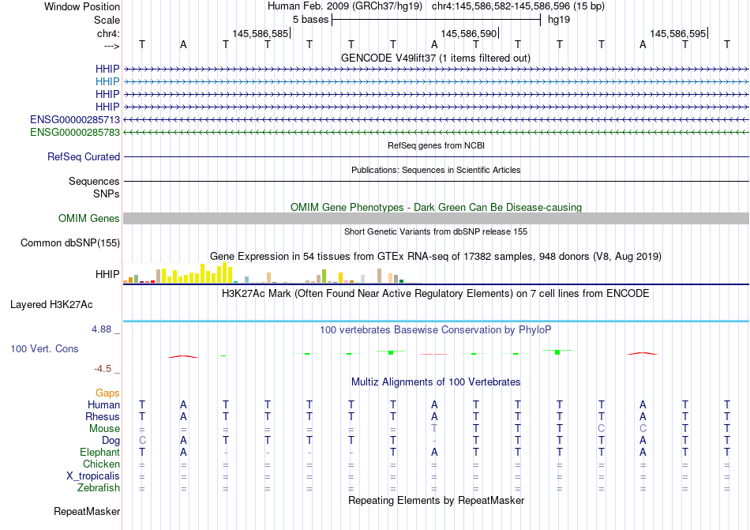Click the GTEx tissue expression bar chart
750x530 pixels.
(x=272, y=273)
